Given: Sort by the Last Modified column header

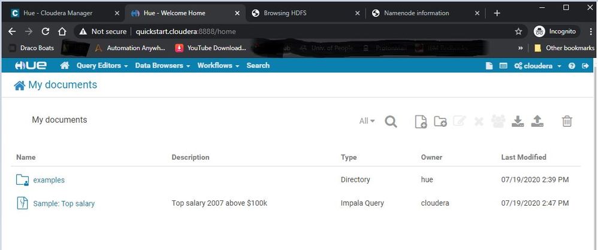Looking at the screenshot, I should click(x=524, y=157).
